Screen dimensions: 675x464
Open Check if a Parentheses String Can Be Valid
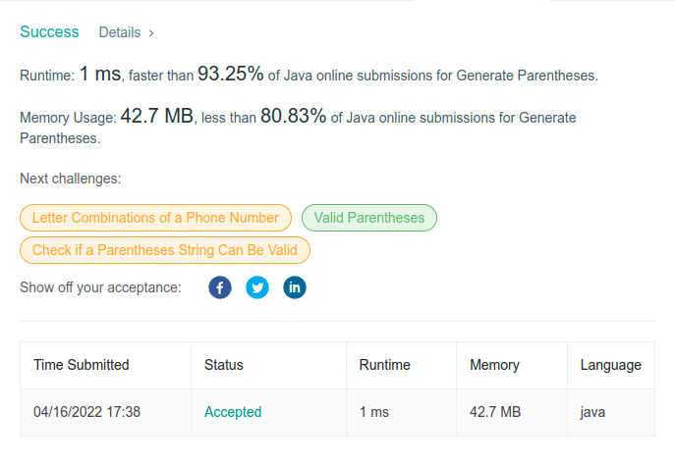[x=165, y=250]
